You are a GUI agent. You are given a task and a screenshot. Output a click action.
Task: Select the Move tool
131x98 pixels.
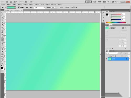tap(2, 13)
